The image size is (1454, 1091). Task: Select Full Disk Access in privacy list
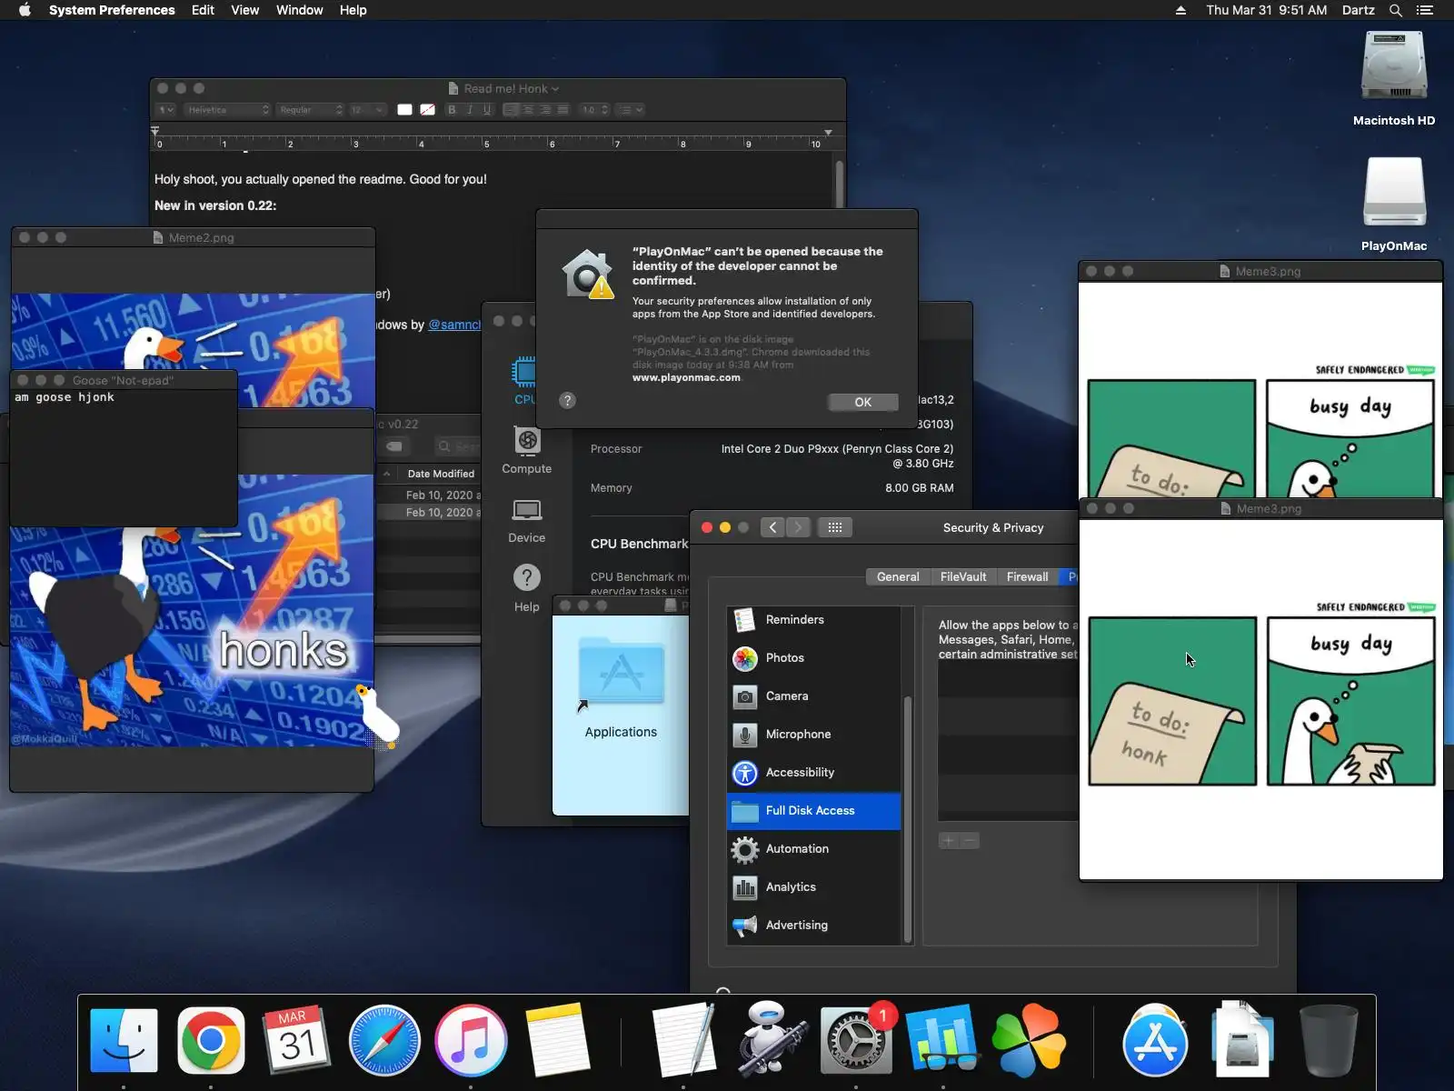coord(814,811)
